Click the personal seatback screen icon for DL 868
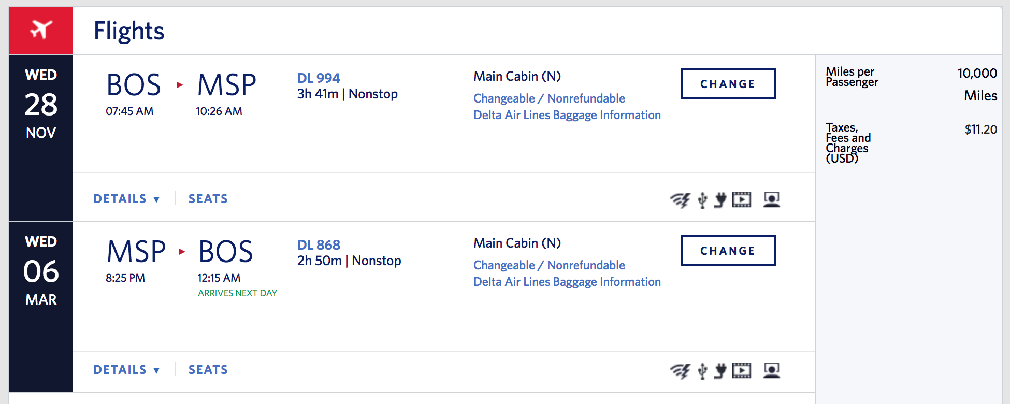The width and height of the screenshot is (1010, 404). 772,370
